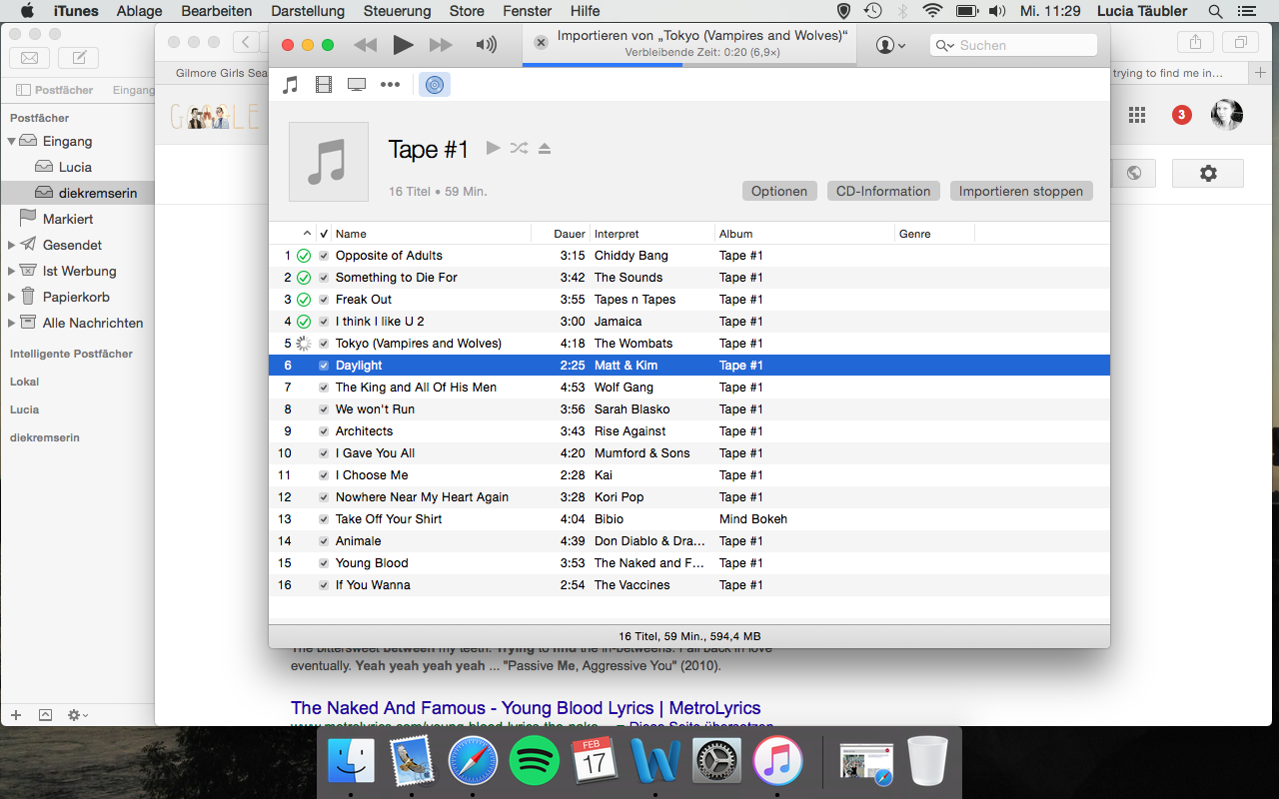The image size is (1279, 799).
Task: Uncheck the Opposite of Adults track checkbox
Action: (x=324, y=256)
